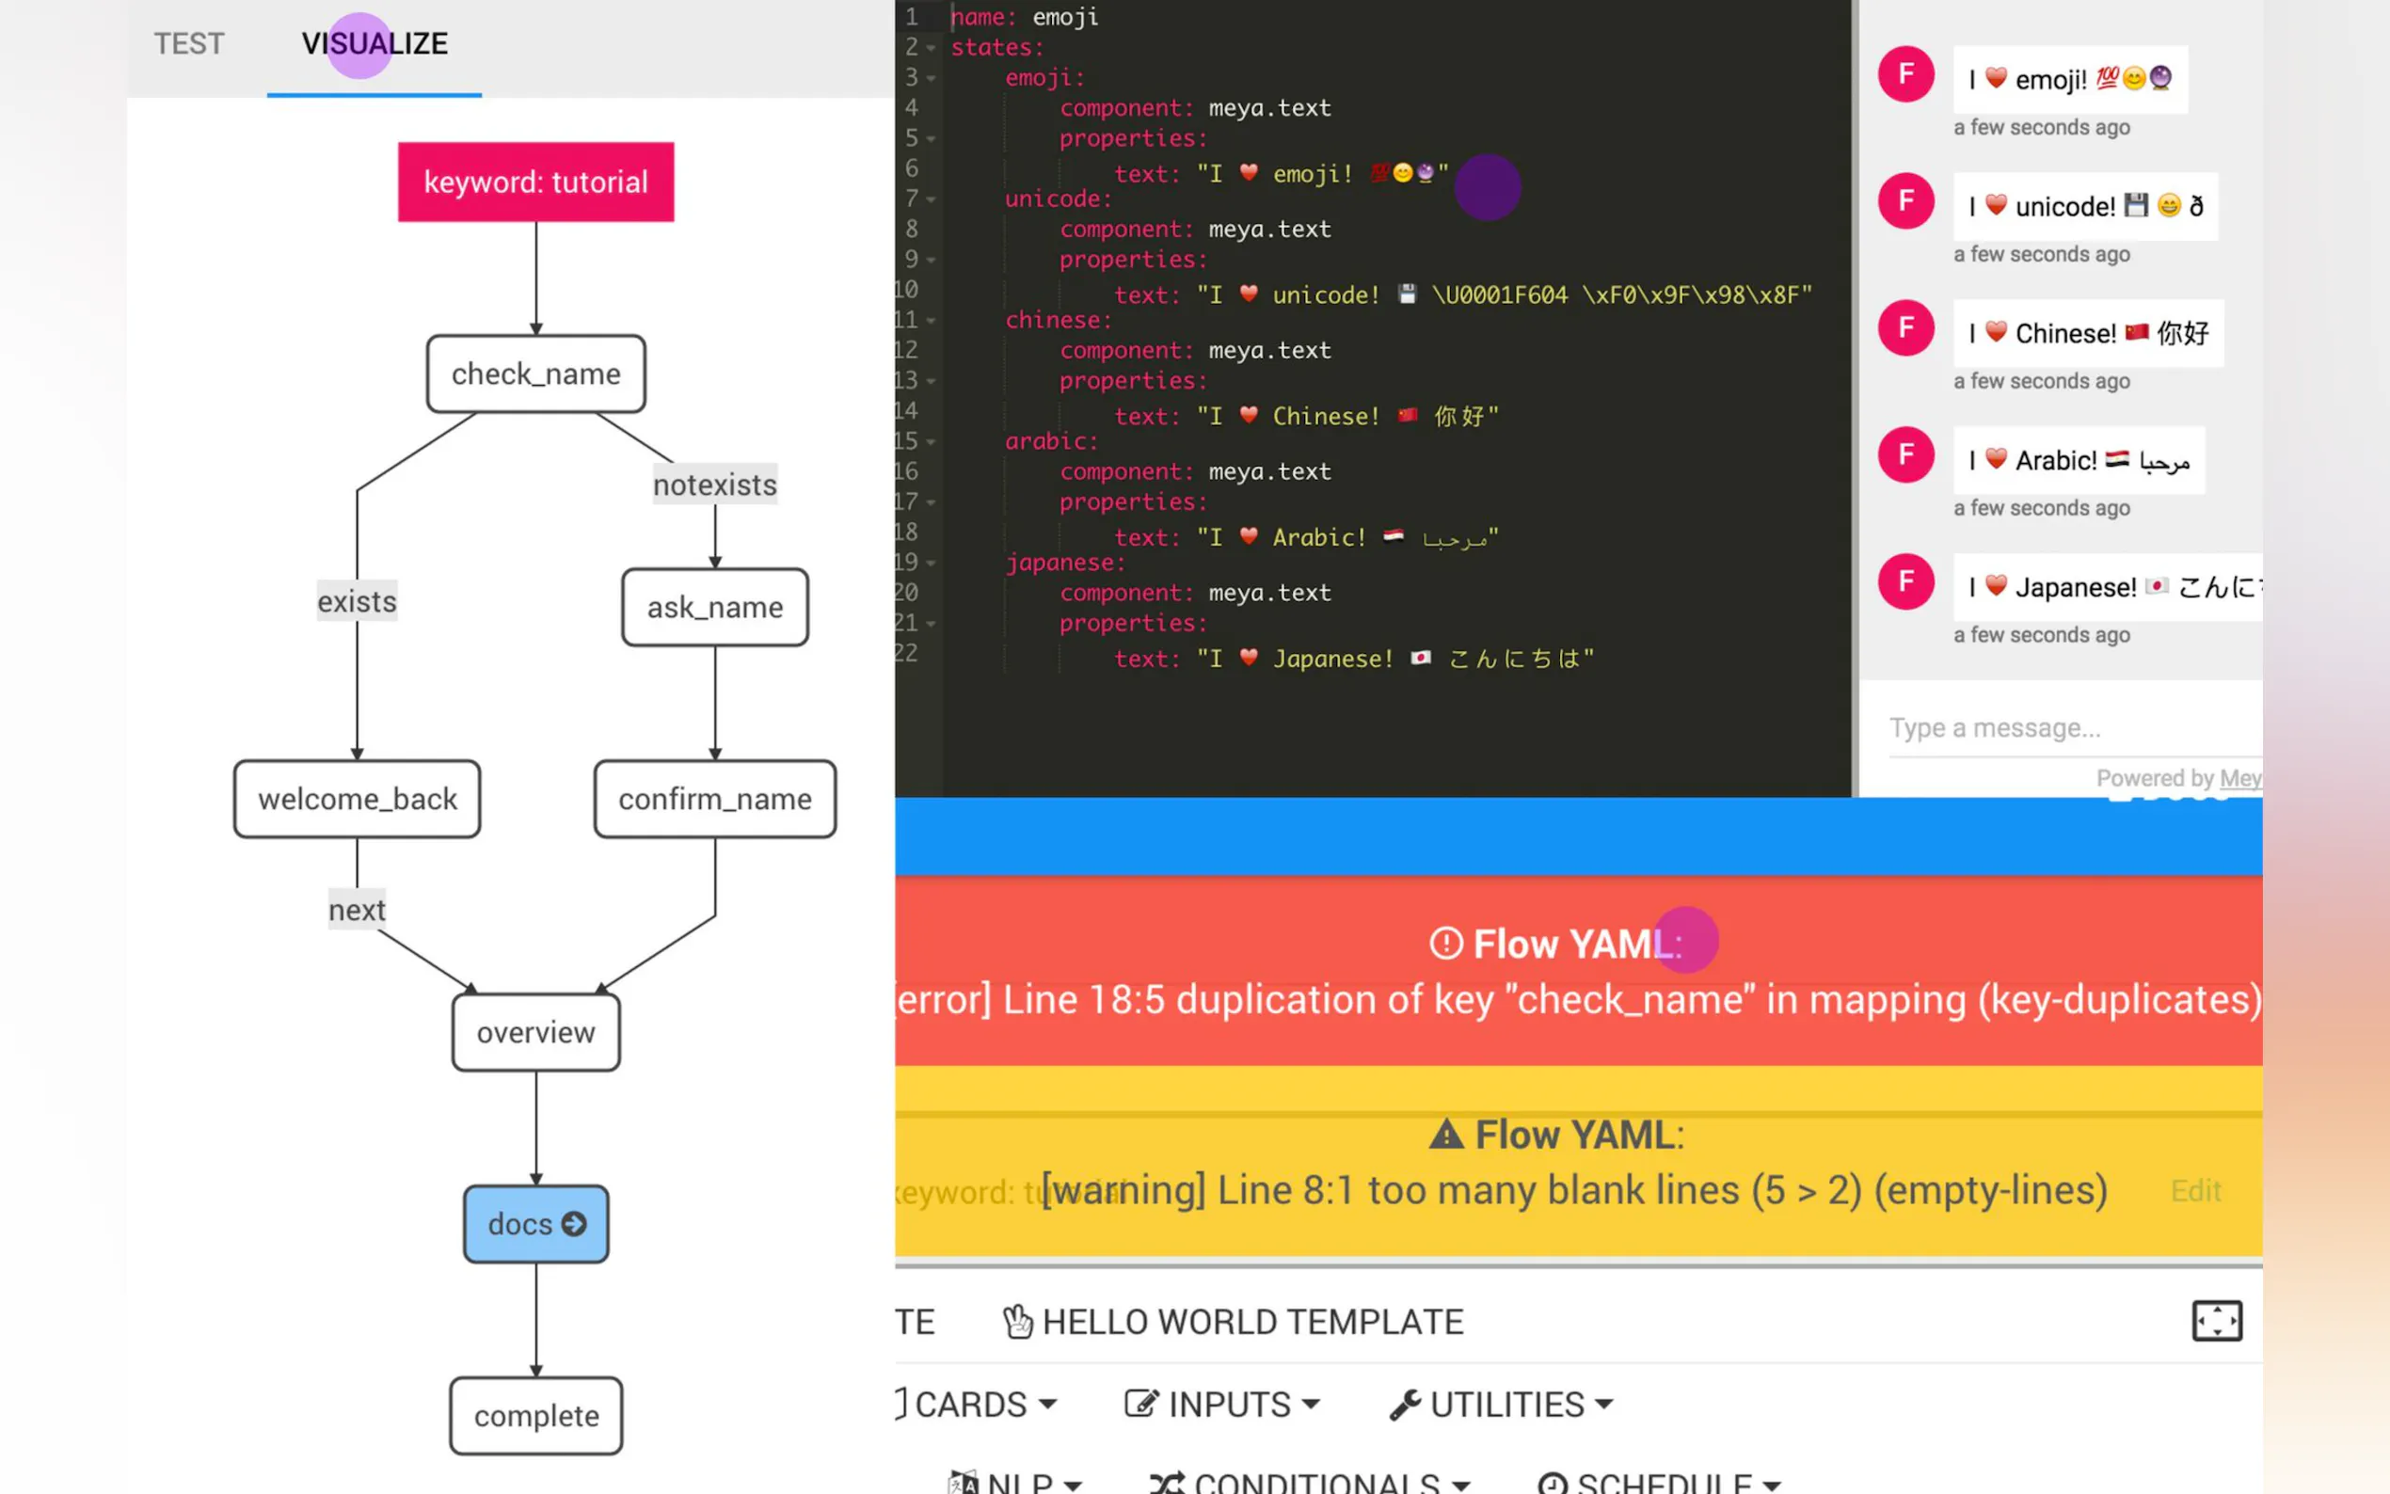The image size is (2390, 1494).
Task: Click the keyword: tutorial trigger node
Action: [x=535, y=182]
